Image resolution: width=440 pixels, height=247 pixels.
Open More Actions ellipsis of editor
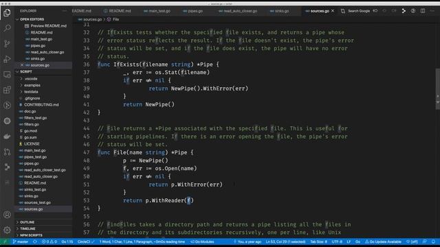[432, 11]
